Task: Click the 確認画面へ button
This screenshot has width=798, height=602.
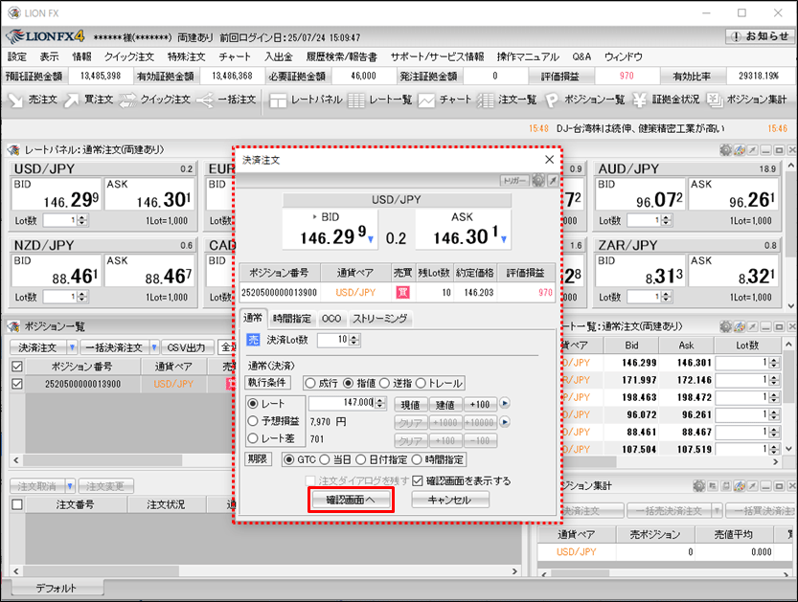Action: [x=351, y=500]
